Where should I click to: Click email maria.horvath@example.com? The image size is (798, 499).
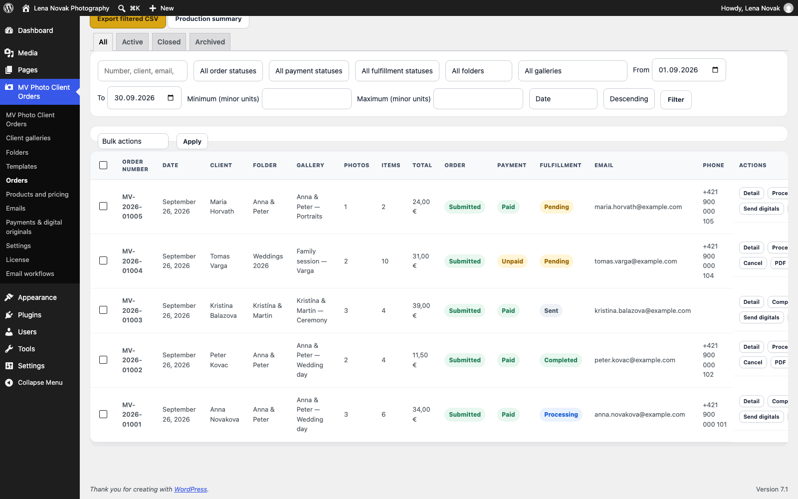(638, 207)
